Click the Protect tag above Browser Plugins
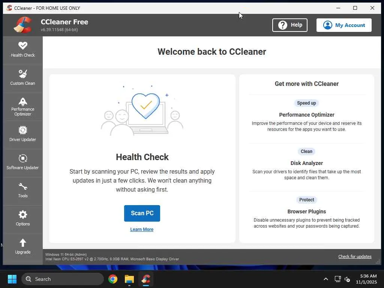Screen dimensions: 384x288 (306, 200)
